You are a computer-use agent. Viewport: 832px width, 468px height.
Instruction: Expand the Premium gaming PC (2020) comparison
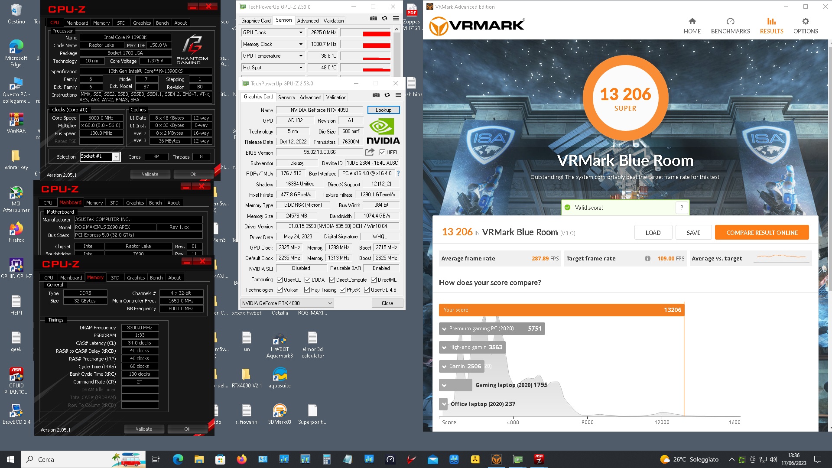[x=444, y=329]
